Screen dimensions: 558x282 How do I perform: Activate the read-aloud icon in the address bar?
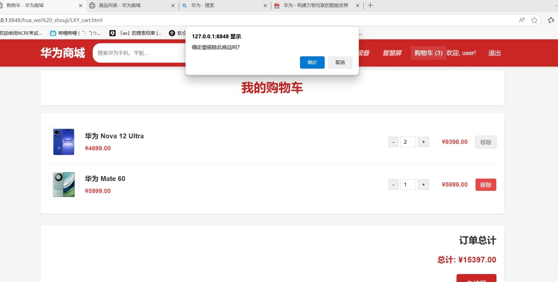521,20
